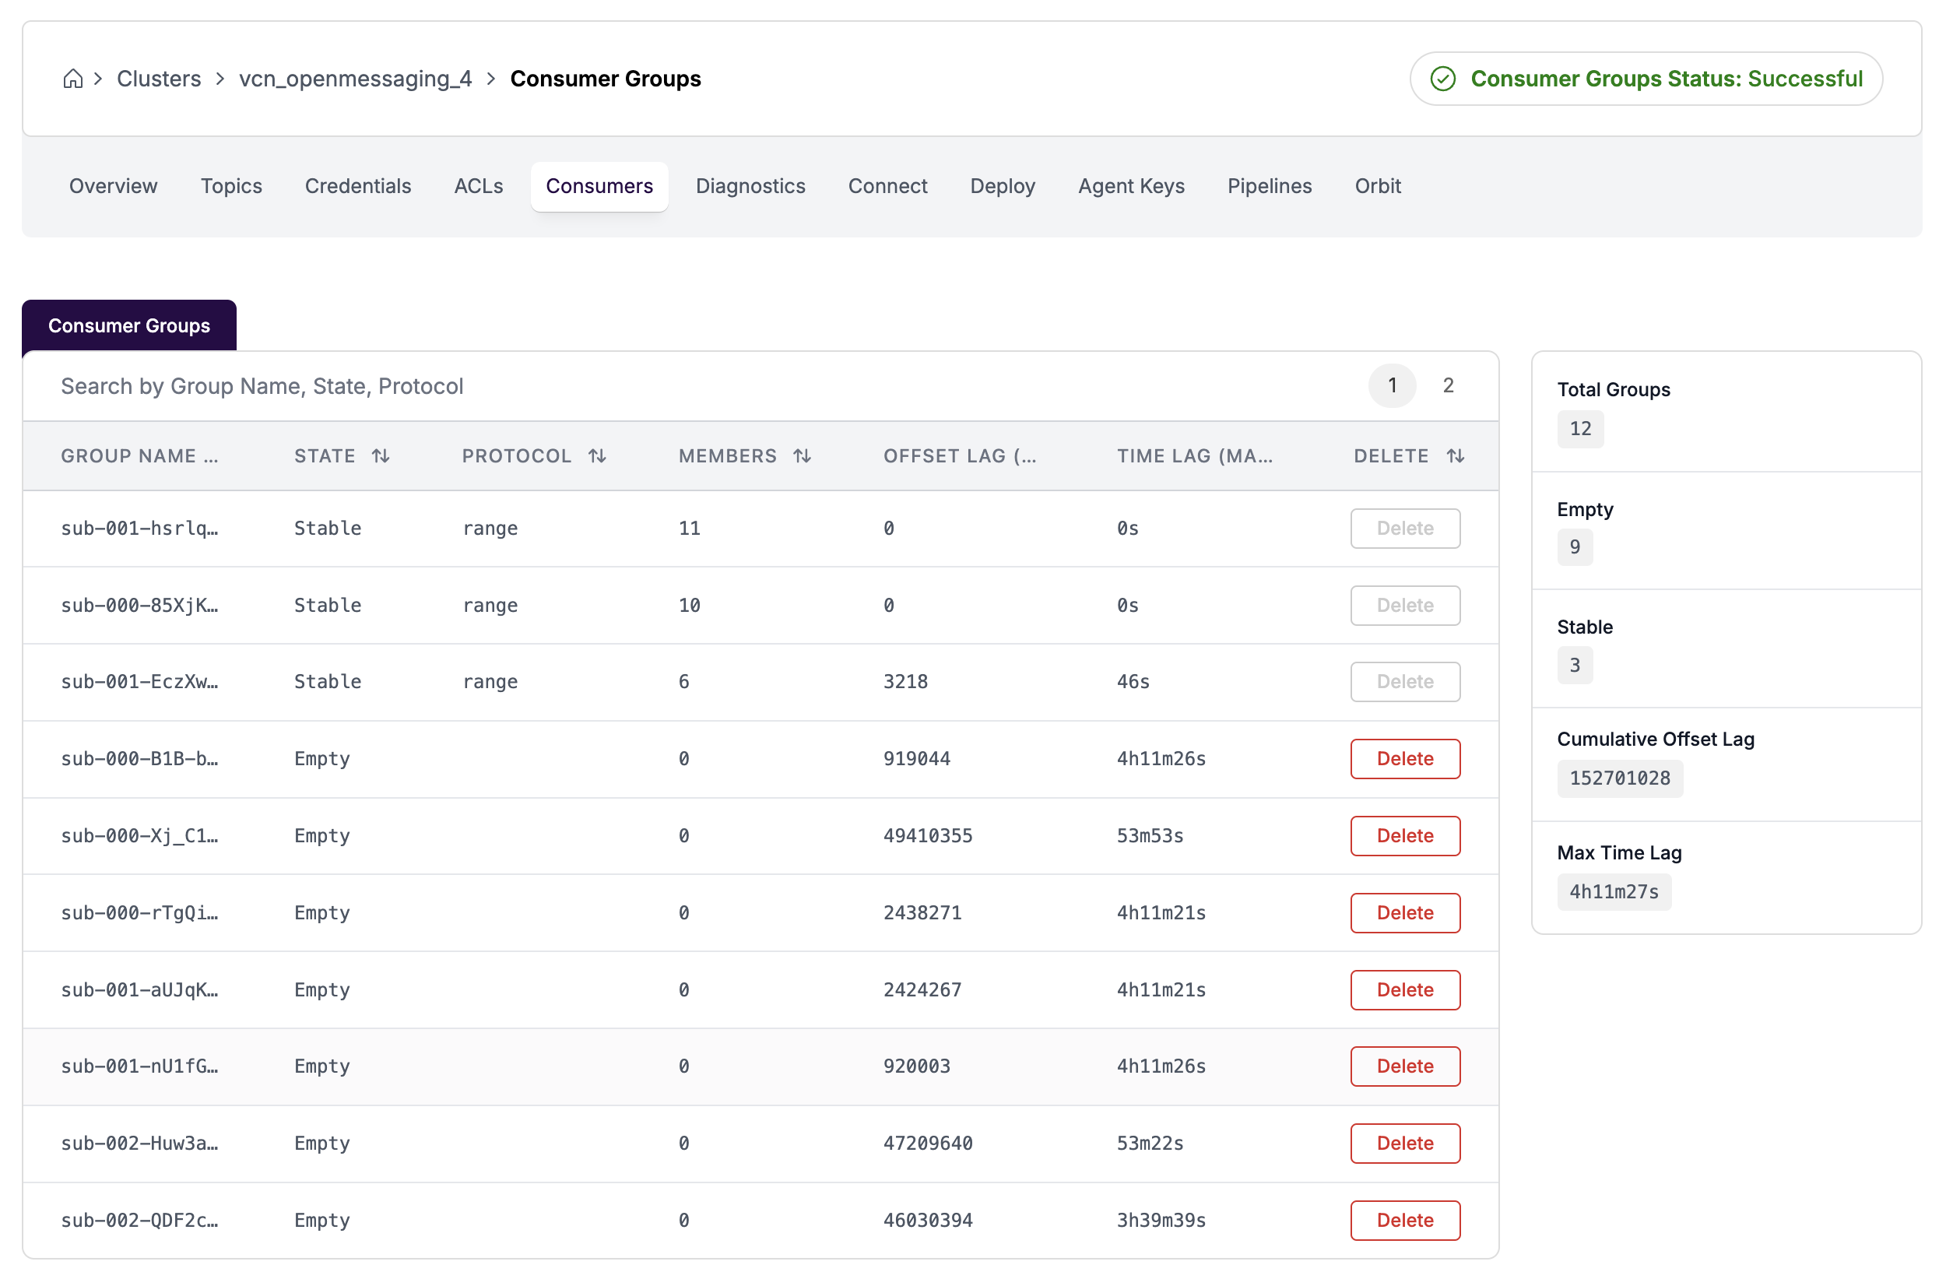Sort table by Members column arrows
The image size is (1946, 1286).
click(x=802, y=456)
